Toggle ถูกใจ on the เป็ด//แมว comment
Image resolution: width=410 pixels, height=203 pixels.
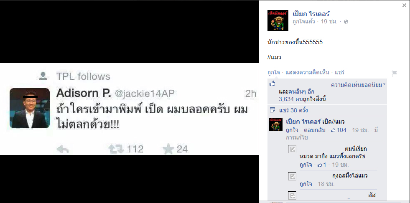[x=292, y=130]
